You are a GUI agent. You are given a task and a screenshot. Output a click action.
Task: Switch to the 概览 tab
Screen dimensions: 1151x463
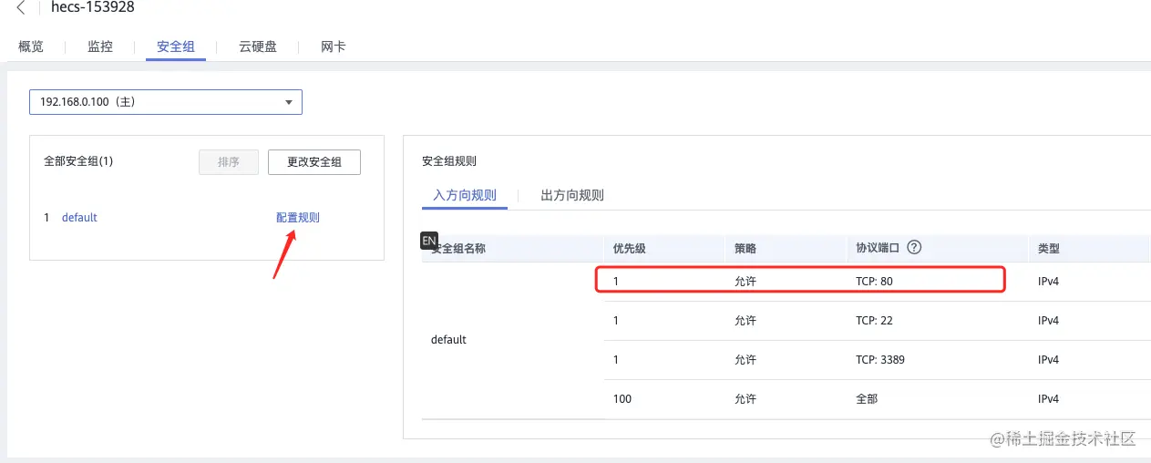point(31,46)
